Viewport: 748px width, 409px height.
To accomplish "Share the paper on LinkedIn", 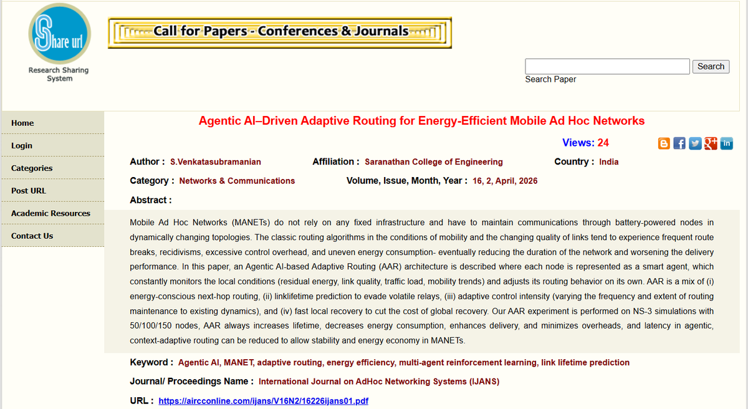I will pos(726,143).
